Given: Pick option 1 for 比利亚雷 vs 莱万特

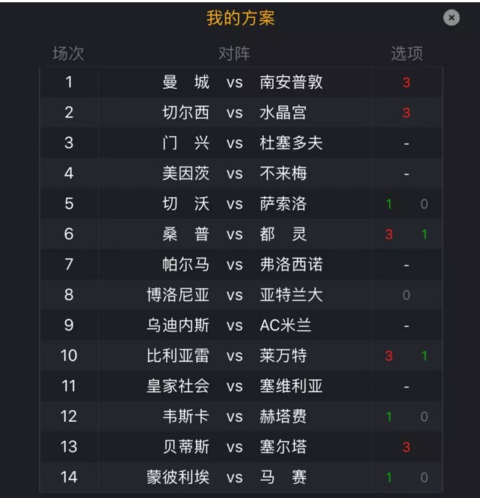Looking at the screenshot, I should (424, 356).
